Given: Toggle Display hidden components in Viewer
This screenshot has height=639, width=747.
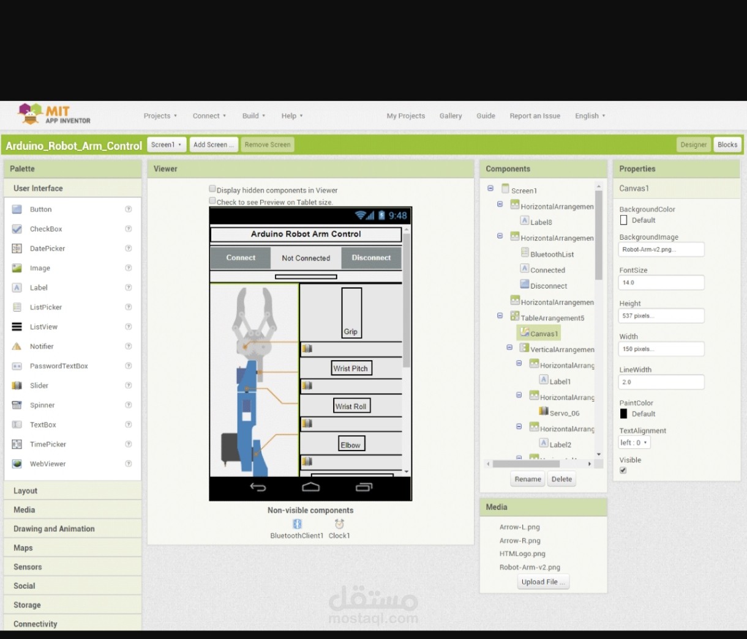Looking at the screenshot, I should click(x=212, y=189).
